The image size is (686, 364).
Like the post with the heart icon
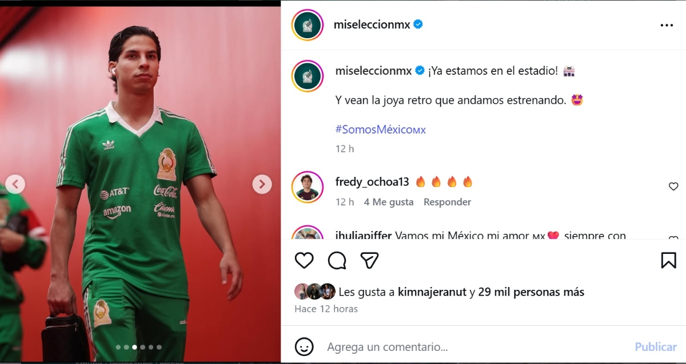coord(304,260)
